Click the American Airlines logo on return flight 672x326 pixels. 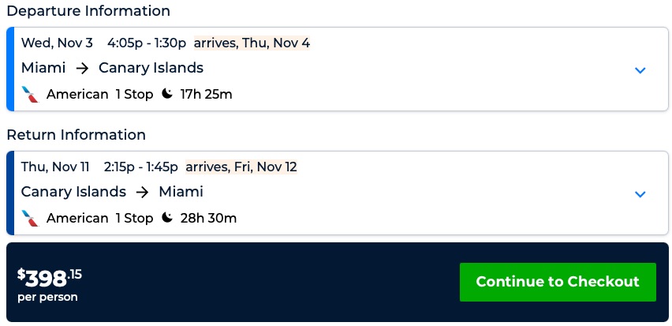point(30,218)
